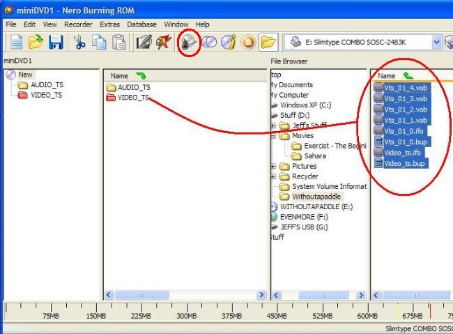Toggle the File Browser folder icon
453x334 pixels.
point(268,43)
